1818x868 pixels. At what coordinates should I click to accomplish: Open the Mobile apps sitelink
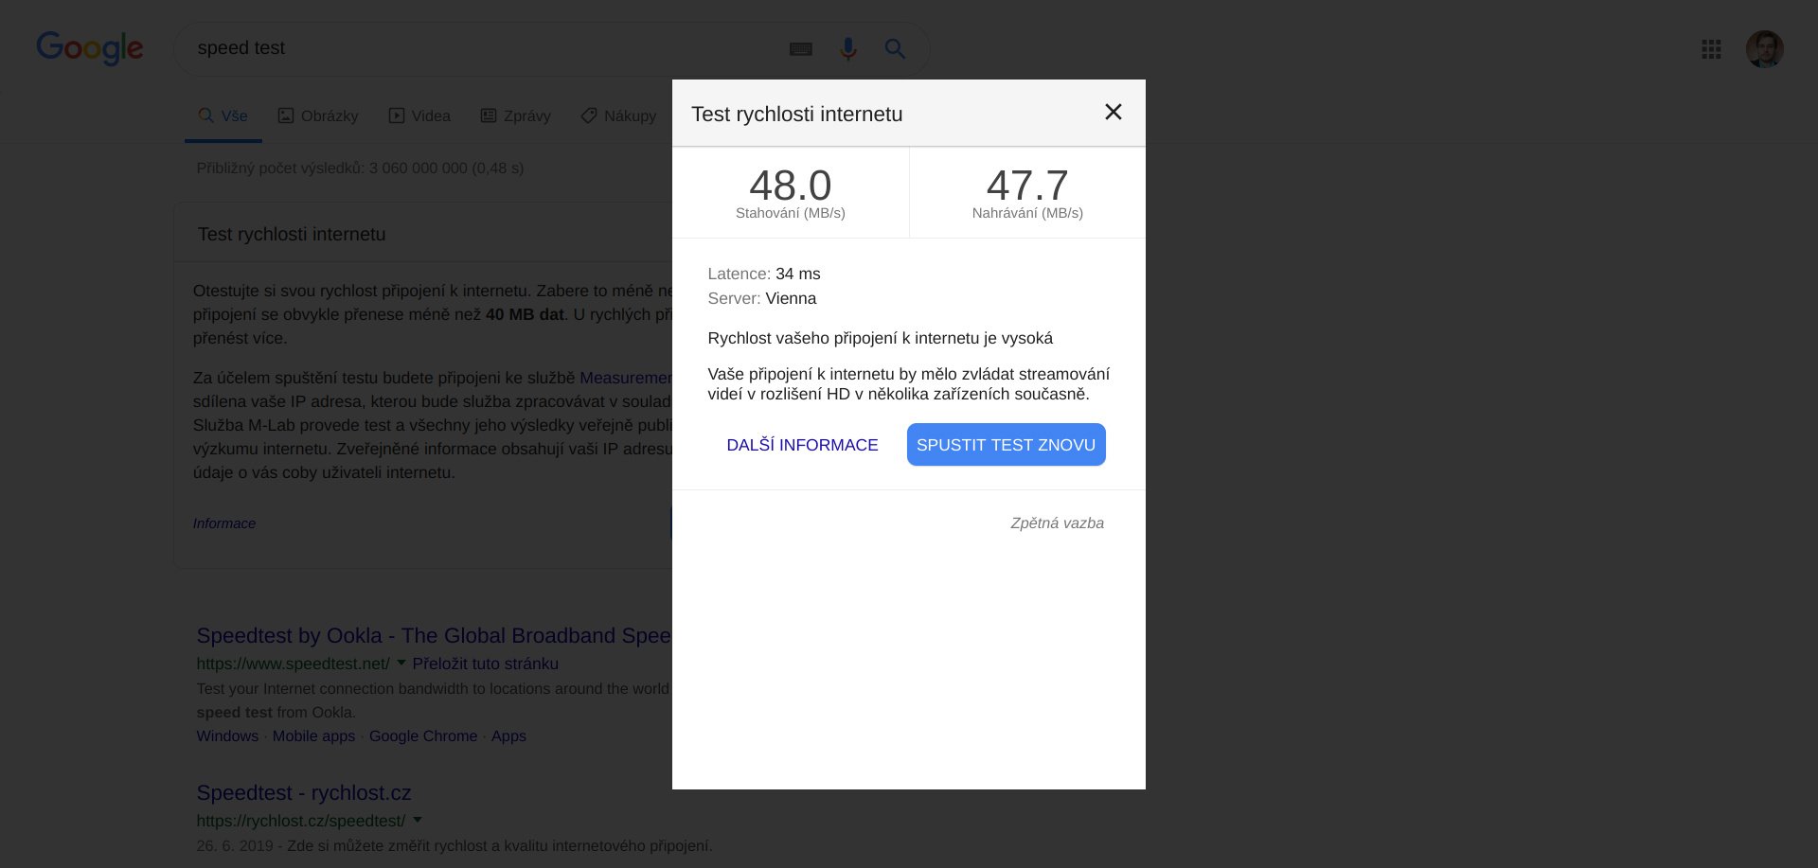[x=313, y=736]
